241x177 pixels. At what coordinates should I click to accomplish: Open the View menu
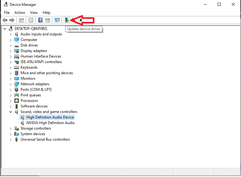[34, 13]
